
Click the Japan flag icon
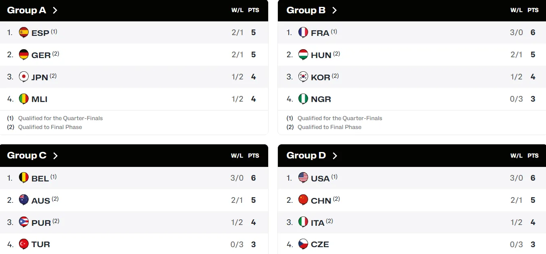[24, 77]
